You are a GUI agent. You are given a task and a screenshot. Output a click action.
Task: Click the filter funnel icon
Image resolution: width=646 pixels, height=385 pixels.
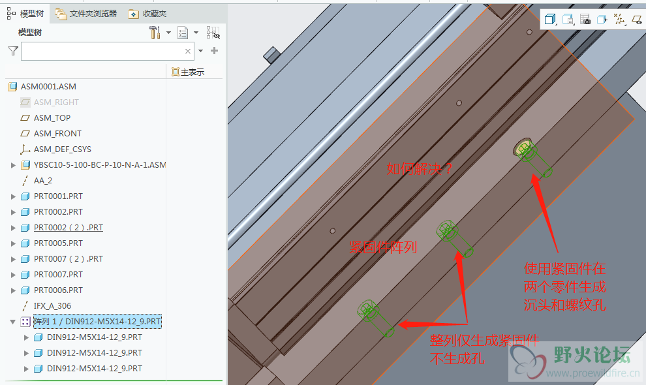[12, 51]
